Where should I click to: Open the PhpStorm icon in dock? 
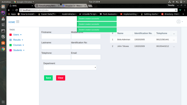[3, 13]
